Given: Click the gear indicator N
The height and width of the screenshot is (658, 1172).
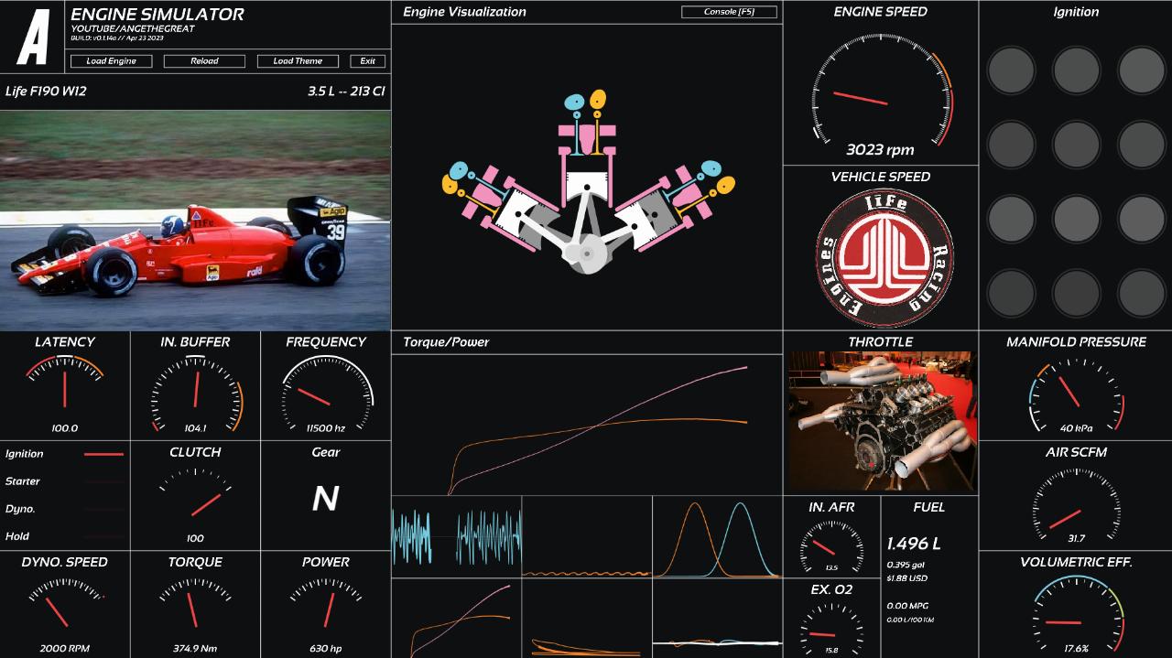Looking at the screenshot, I should click(325, 498).
